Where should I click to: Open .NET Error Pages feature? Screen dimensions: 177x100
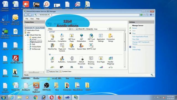72,38
